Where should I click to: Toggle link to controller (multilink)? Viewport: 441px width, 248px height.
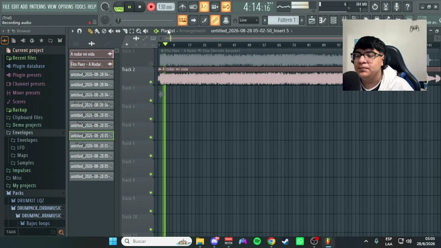(x=215, y=20)
